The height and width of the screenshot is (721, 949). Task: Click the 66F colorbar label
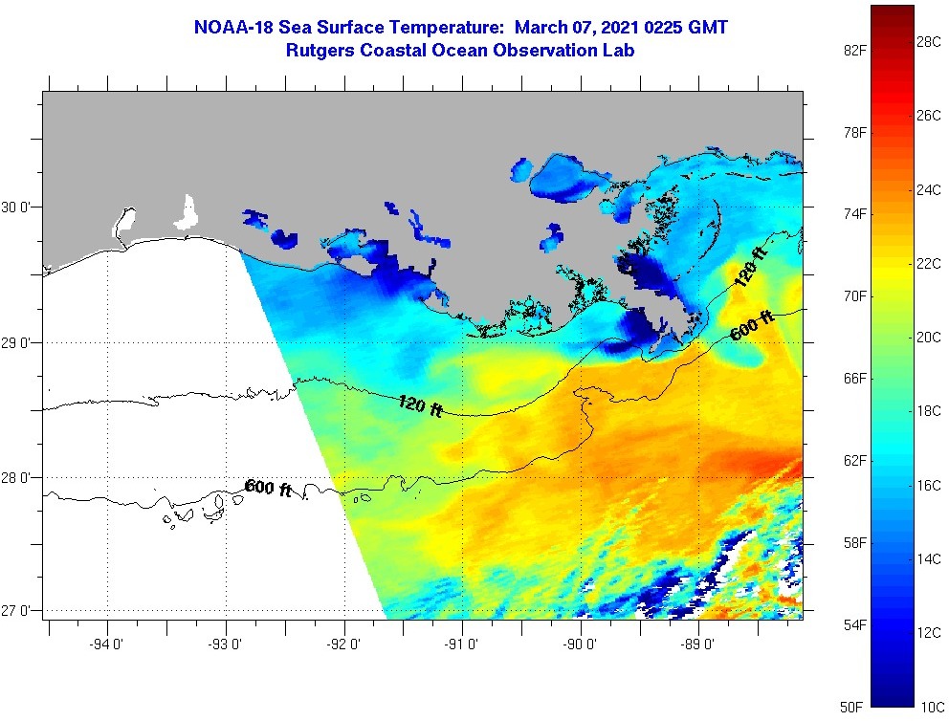[854, 379]
